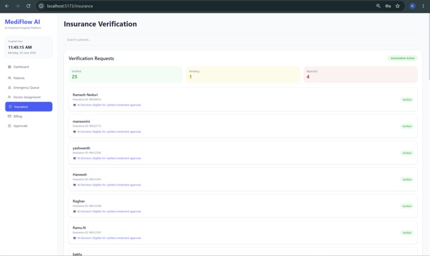Click the Dashboard grid icon in sidebar
This screenshot has height=256, width=430.
click(x=10, y=67)
